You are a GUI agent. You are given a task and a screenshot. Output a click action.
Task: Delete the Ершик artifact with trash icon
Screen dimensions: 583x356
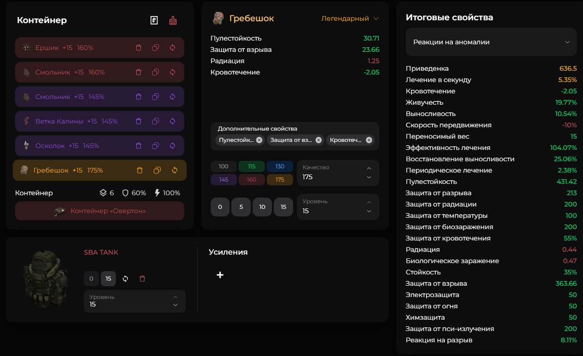[139, 48]
